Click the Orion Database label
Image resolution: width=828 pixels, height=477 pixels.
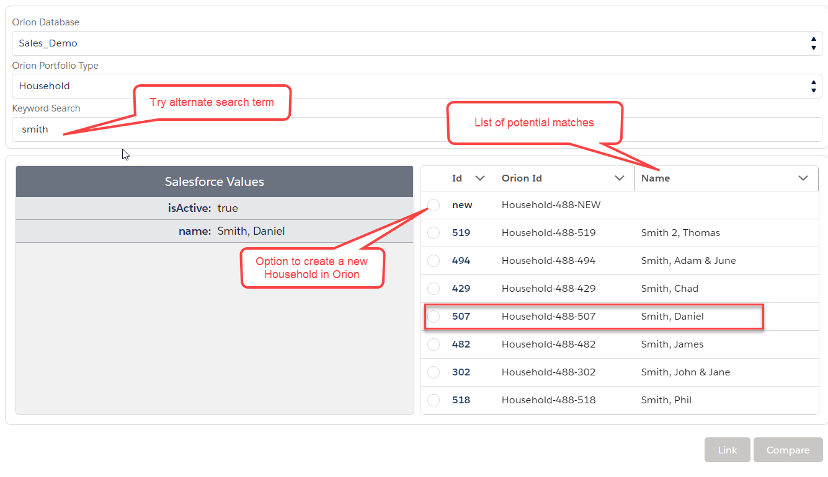click(46, 22)
